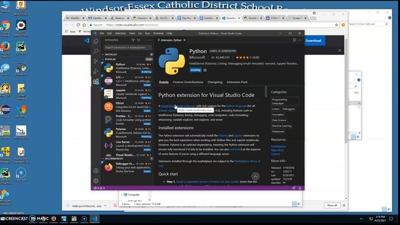Open the Help menu in VS Code

tap(169, 33)
